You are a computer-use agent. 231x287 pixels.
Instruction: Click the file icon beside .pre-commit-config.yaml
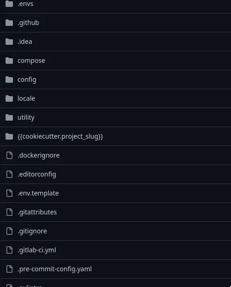click(9, 269)
